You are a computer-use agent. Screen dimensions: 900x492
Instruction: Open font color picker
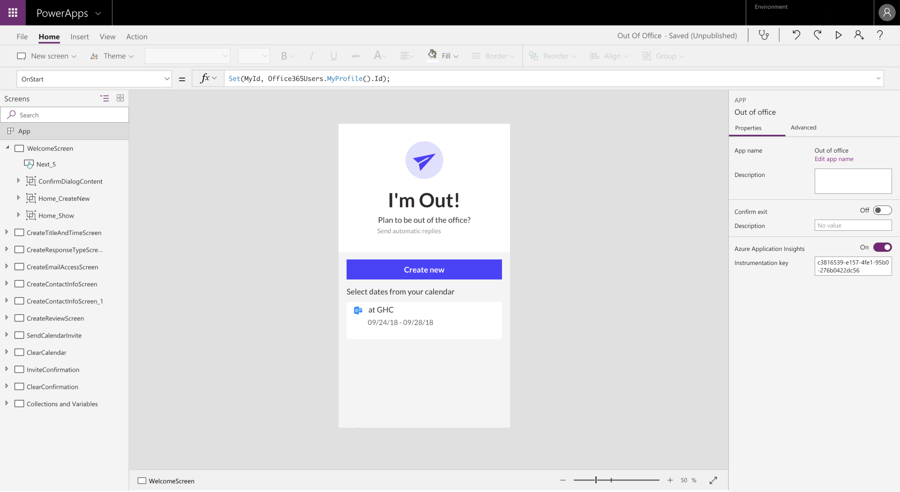(380, 56)
